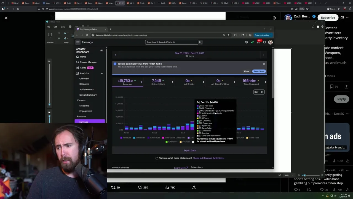Like the photo with 259 likes
This screenshot has width=353, height=199.
(x=143, y=187)
